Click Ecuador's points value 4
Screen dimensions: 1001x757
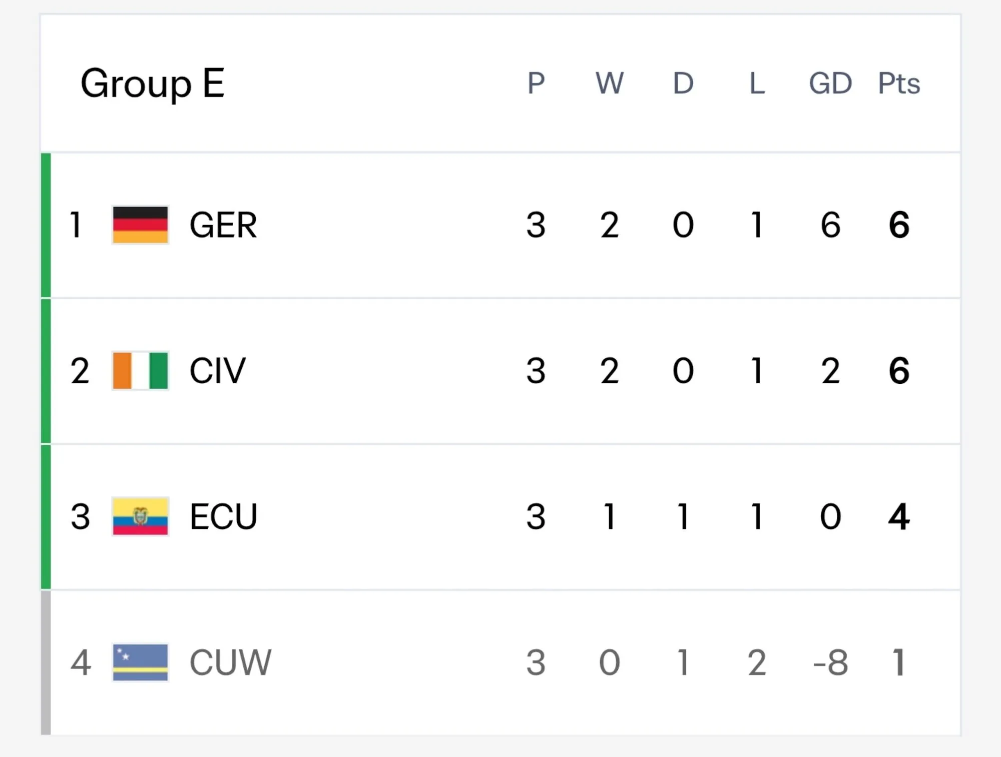[899, 516]
